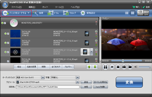Image resolution: width=152 pixels, height=97 pixels.
Task: Open the Trim (トリム) tool
Action: click(x=53, y=13)
